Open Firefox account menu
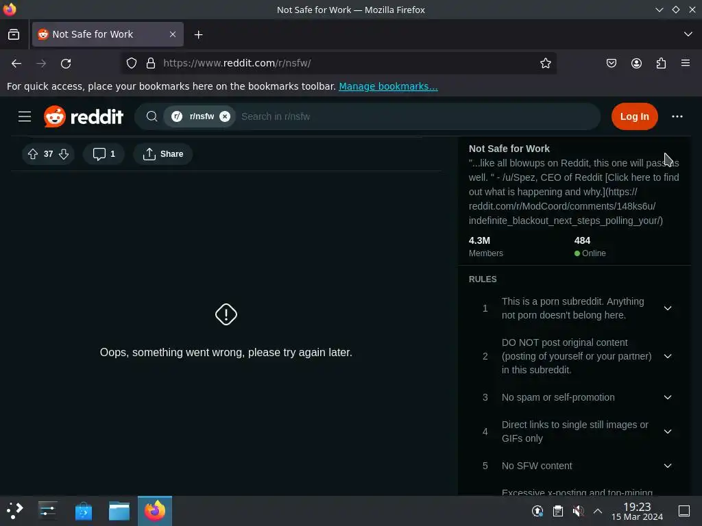This screenshot has height=526, width=702. pos(636,63)
